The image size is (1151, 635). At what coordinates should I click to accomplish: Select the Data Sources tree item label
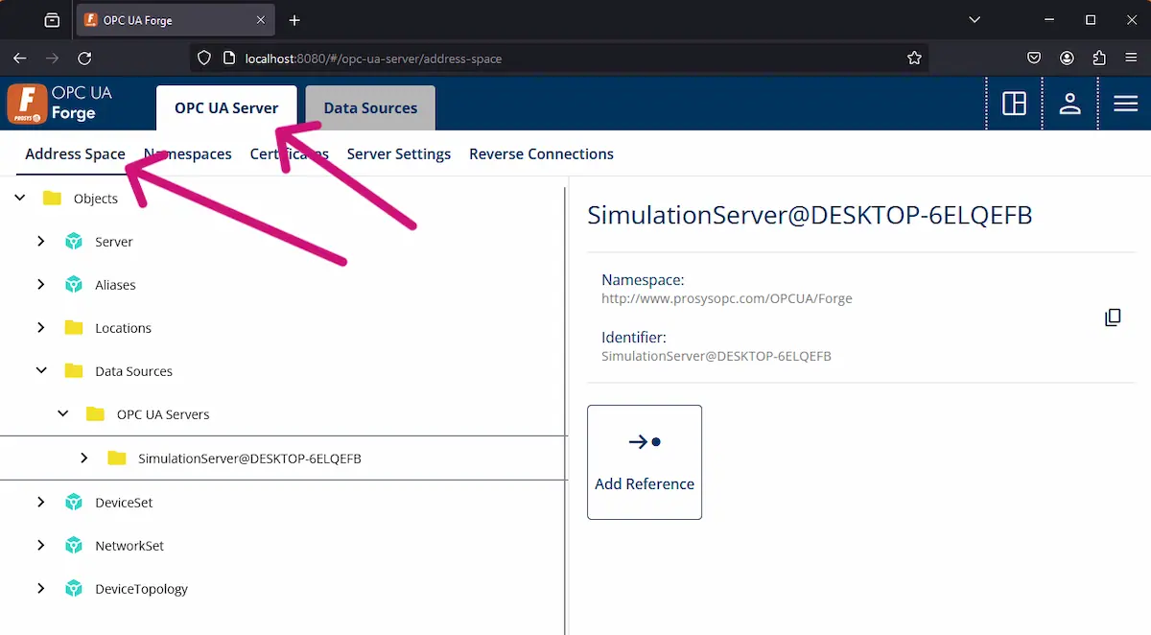tap(134, 371)
